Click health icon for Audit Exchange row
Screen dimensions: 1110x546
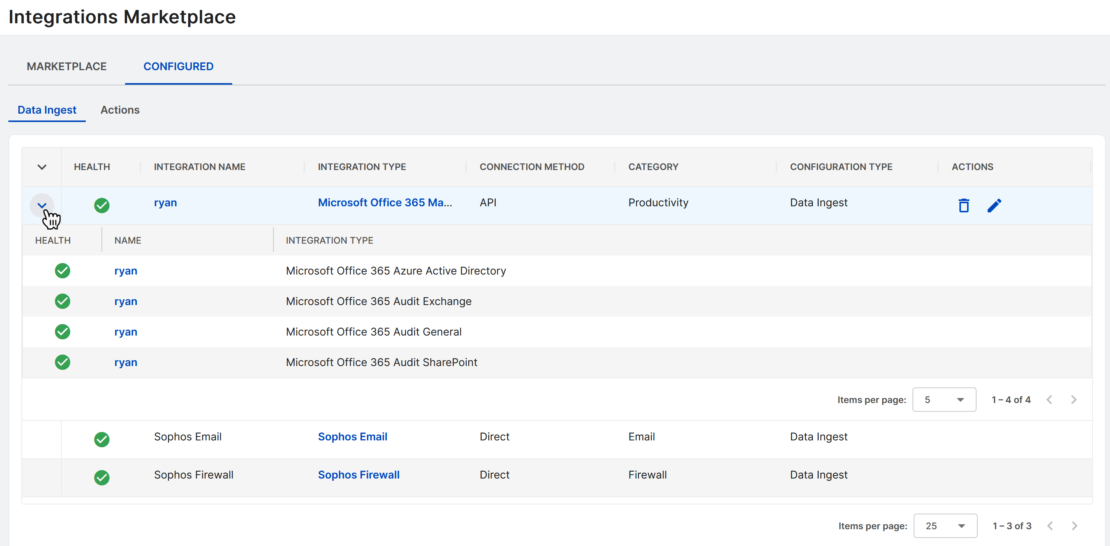[x=63, y=301]
